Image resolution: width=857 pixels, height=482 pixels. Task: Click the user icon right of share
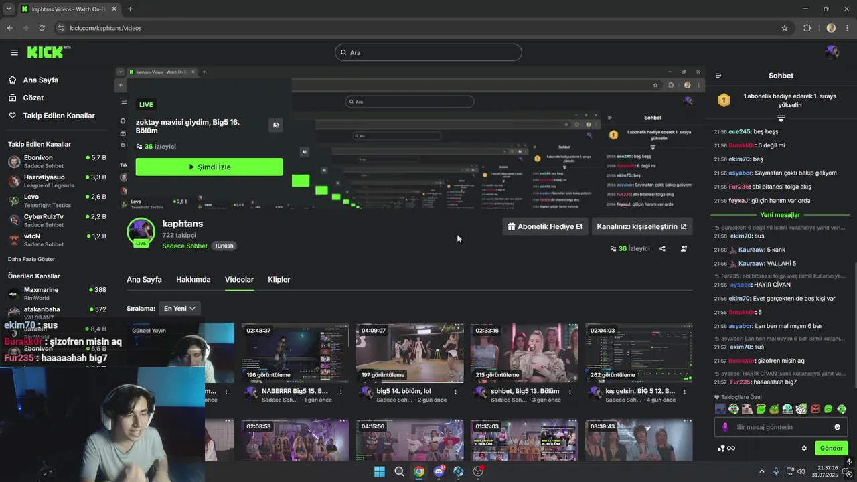(684, 248)
